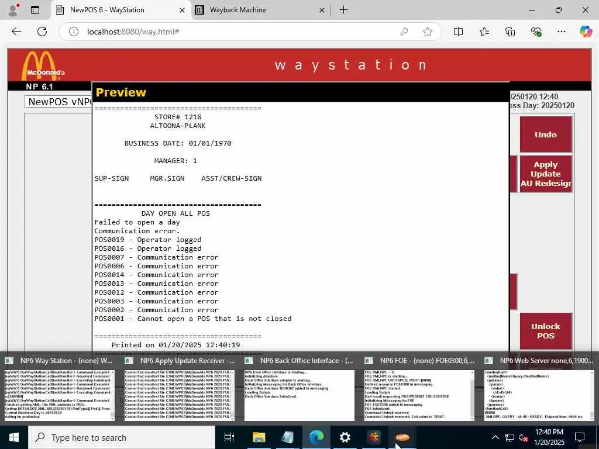
Task: Open a new browser tab
Action: [x=343, y=10]
